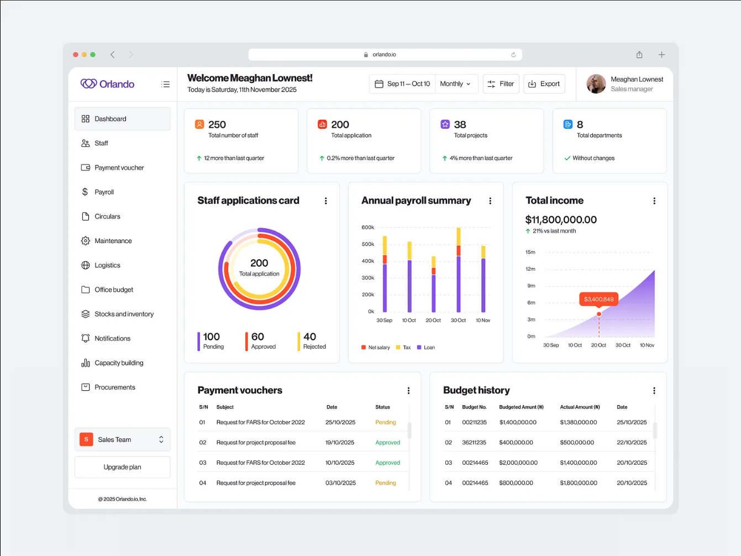Go to Payroll in the sidebar
Viewport: 741px width, 556px height.
tap(104, 192)
